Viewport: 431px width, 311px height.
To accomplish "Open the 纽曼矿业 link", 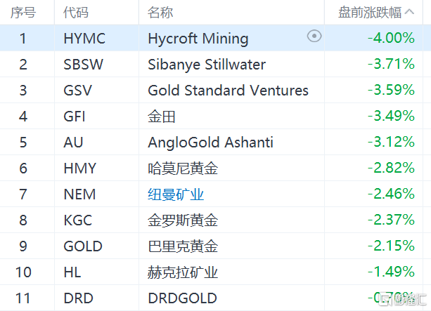I will click(176, 194).
